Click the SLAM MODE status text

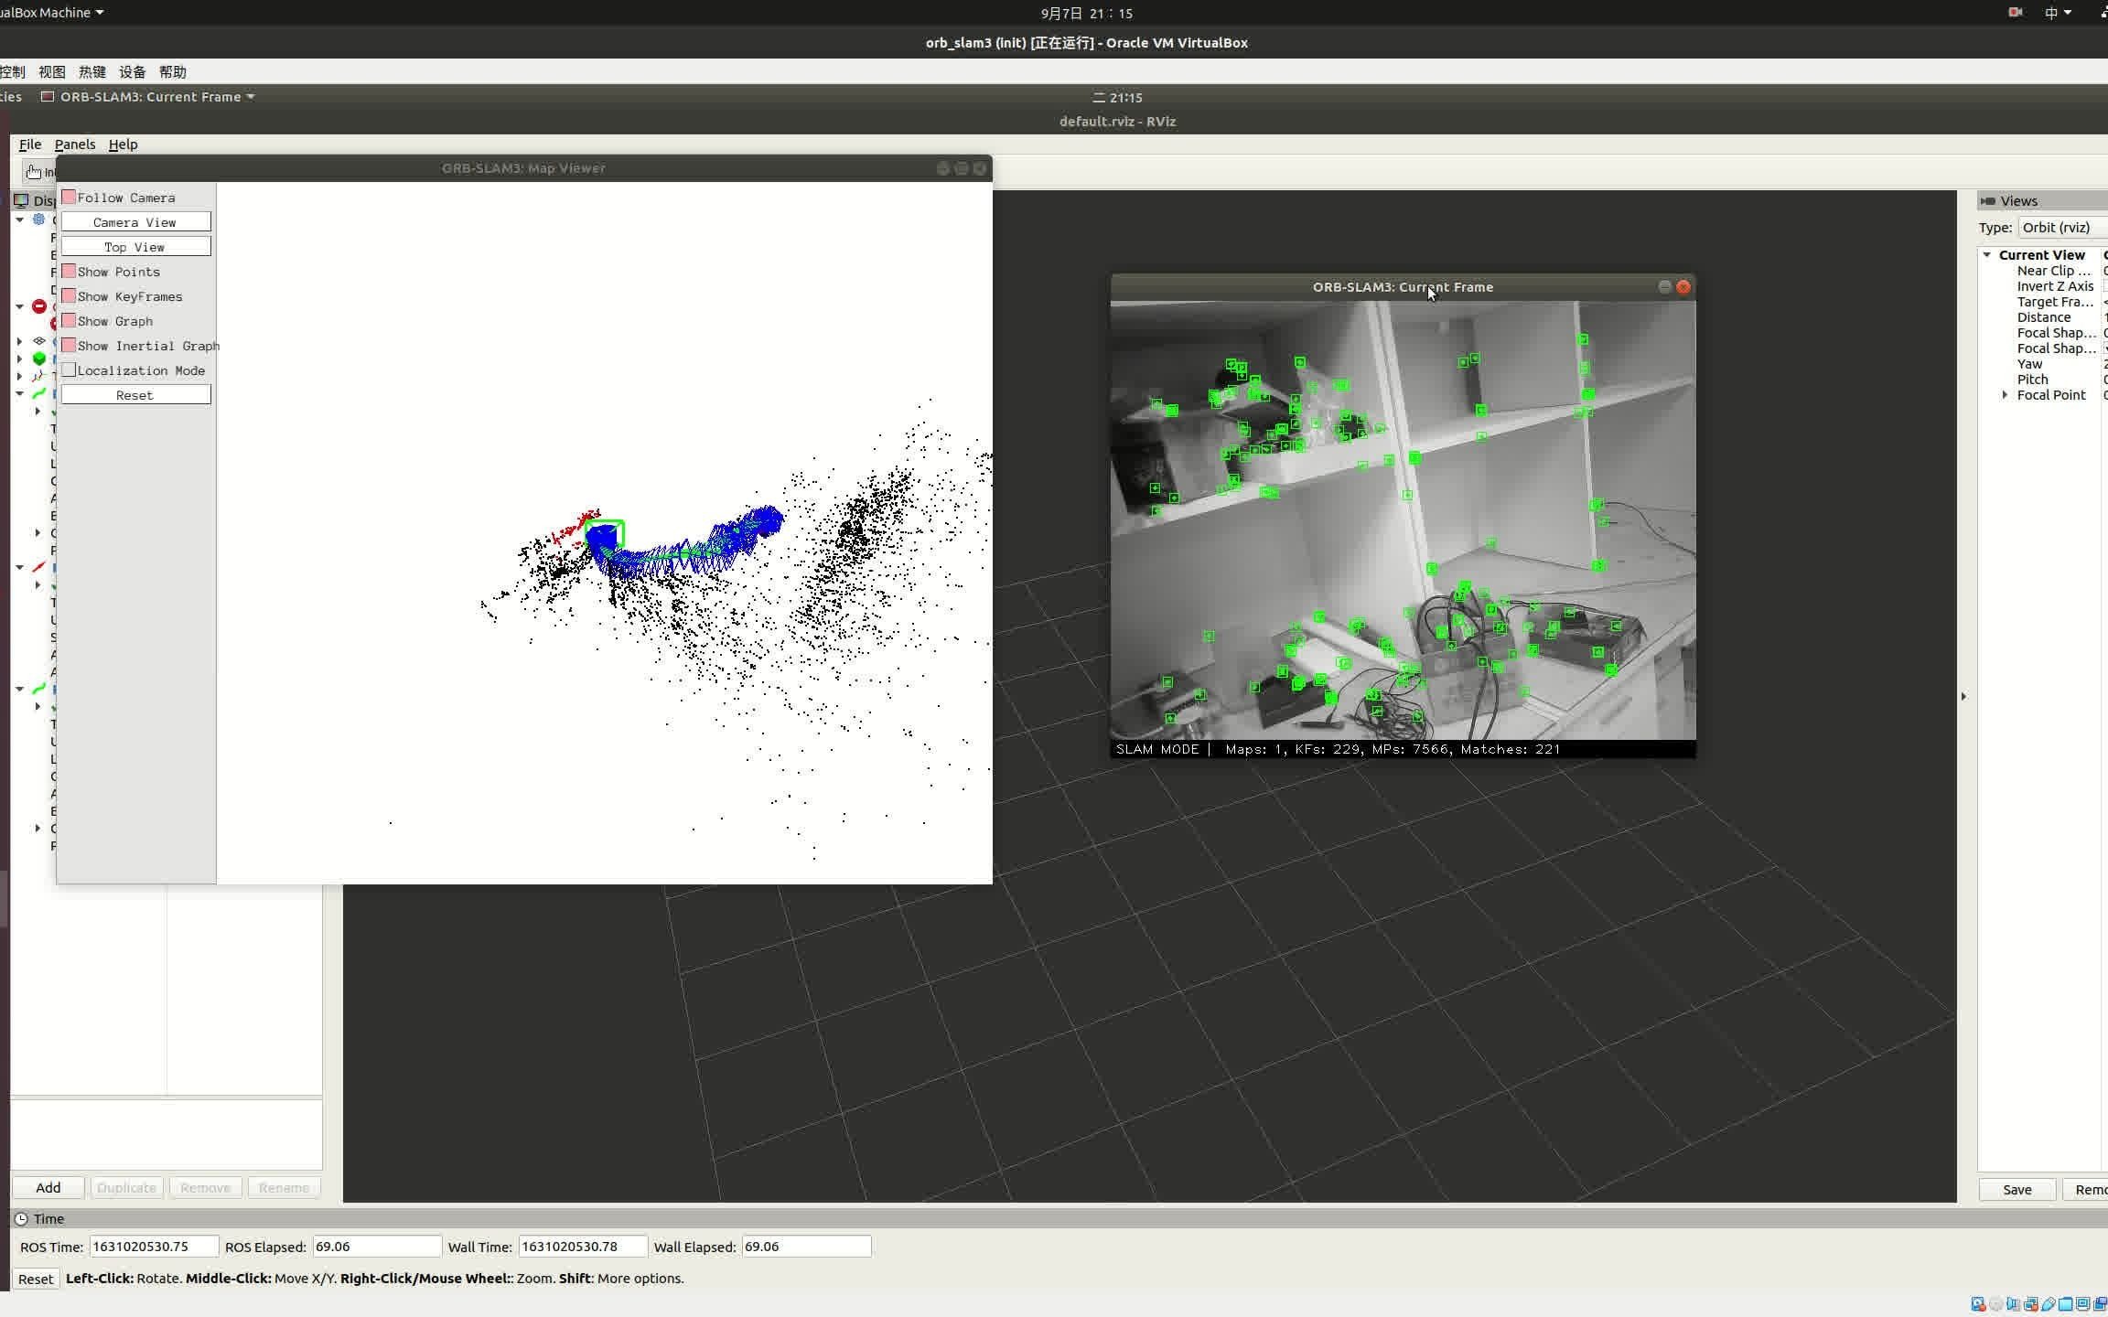point(1157,749)
